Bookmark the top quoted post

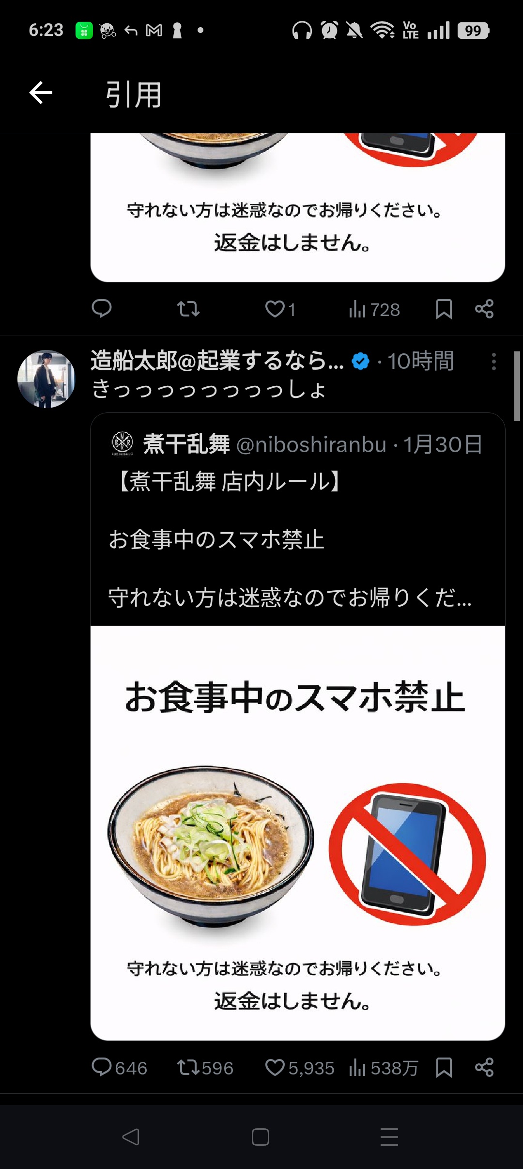click(444, 309)
